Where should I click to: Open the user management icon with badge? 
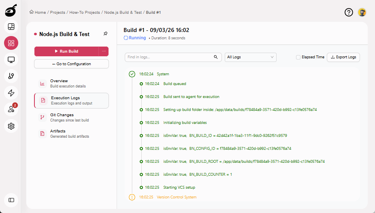pyautogui.click(x=11, y=109)
